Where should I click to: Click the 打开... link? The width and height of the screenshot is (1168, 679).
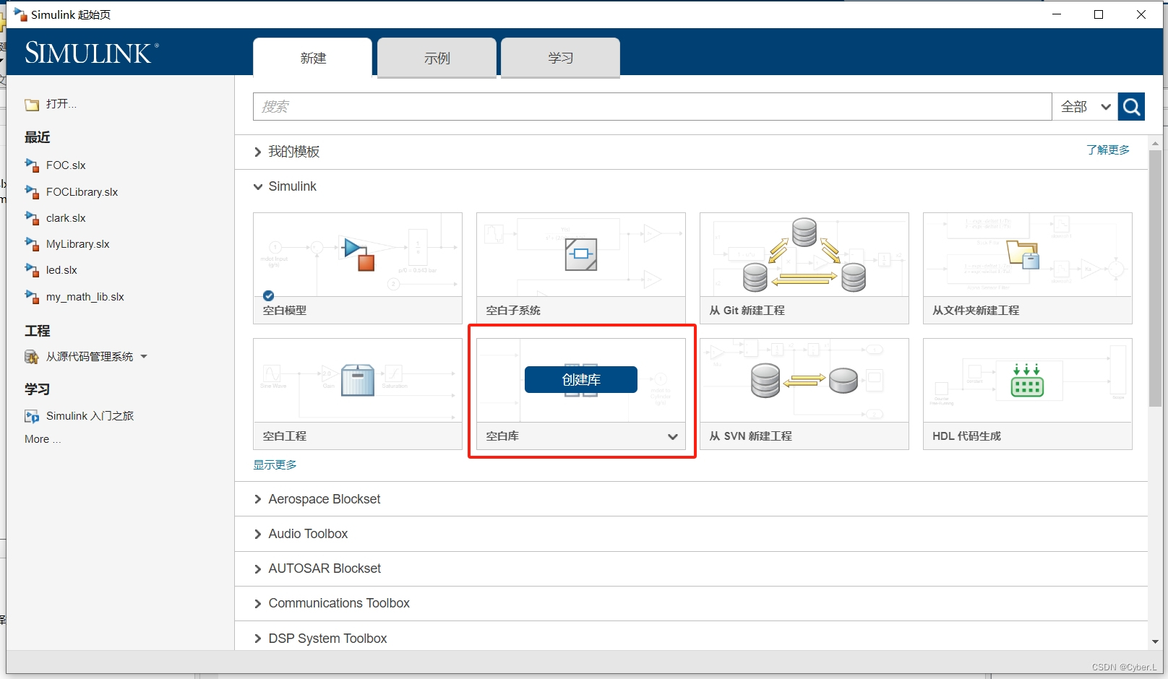pyautogui.click(x=61, y=104)
